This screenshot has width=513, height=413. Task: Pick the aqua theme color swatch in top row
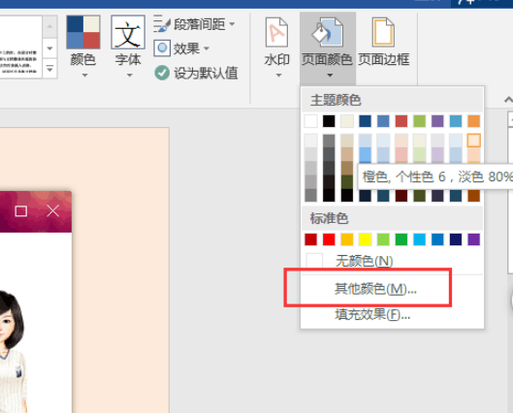[456, 121]
